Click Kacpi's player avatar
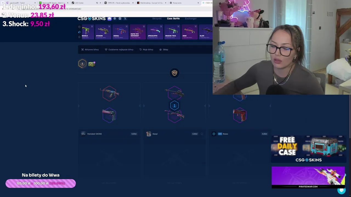This screenshot has height=197, width=351. point(149,134)
